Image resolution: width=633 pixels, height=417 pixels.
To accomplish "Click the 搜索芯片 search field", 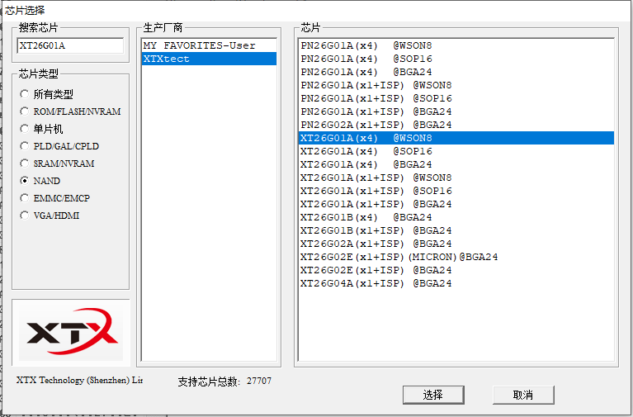I will click(x=70, y=46).
